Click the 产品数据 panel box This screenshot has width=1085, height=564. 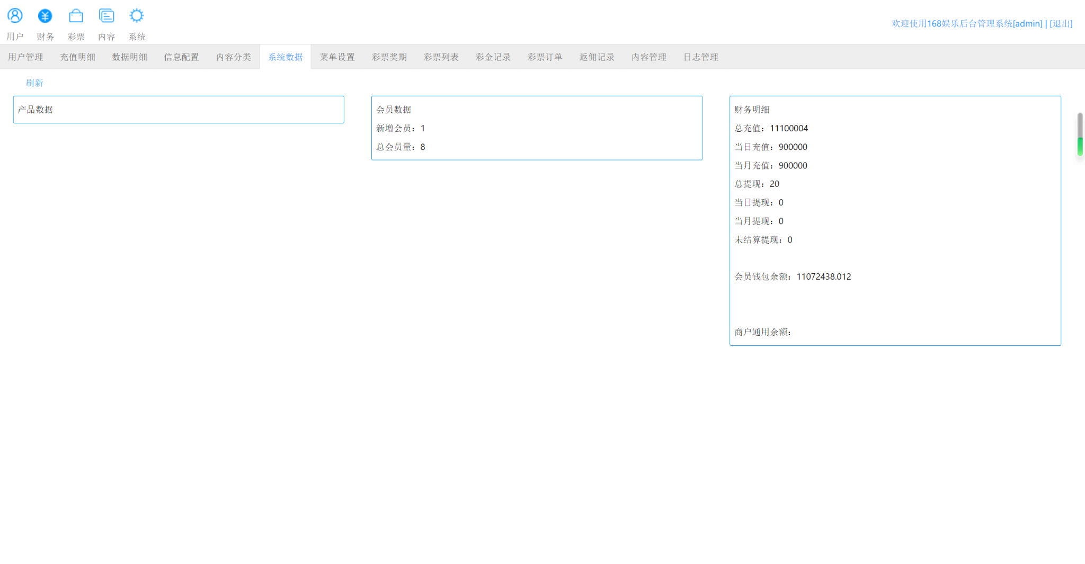click(x=179, y=110)
